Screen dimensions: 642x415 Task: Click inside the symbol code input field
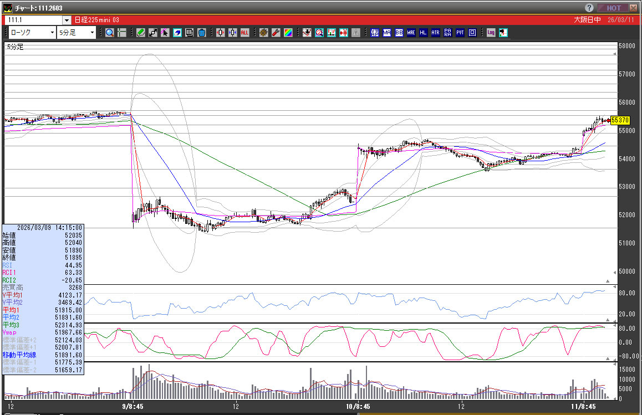(x=33, y=21)
